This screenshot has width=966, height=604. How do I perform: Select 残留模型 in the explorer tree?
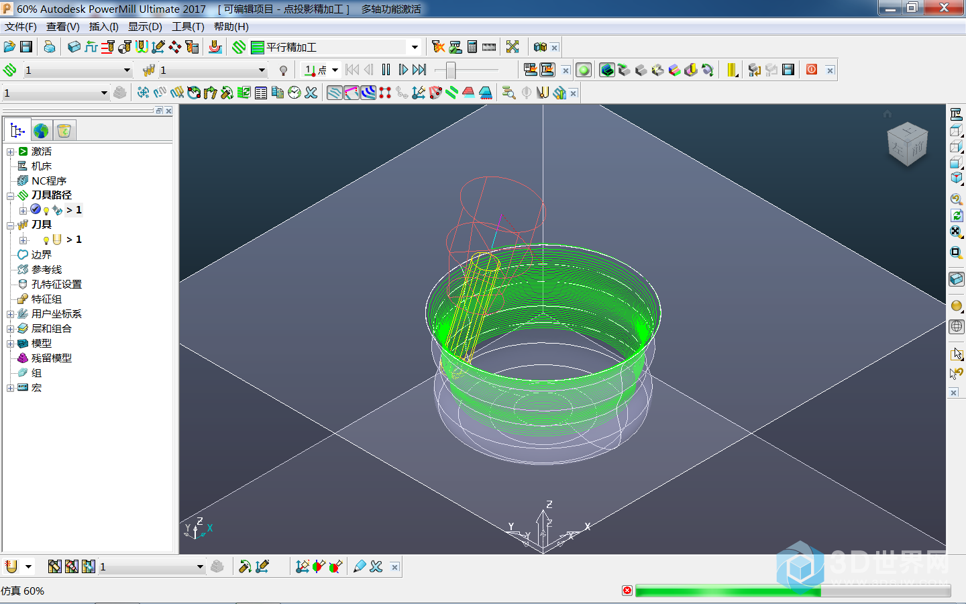click(52, 358)
